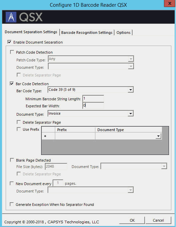Click the Minimum Barcode String Length field
This screenshot has width=176, height=227.
(x=93, y=99)
